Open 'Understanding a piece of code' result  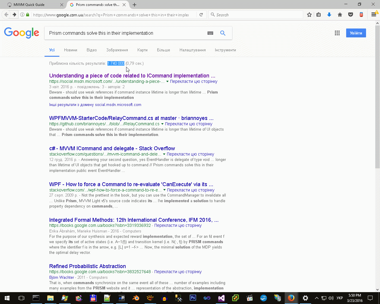tap(132, 76)
